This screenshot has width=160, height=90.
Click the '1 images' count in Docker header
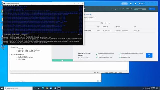pos(114,9)
